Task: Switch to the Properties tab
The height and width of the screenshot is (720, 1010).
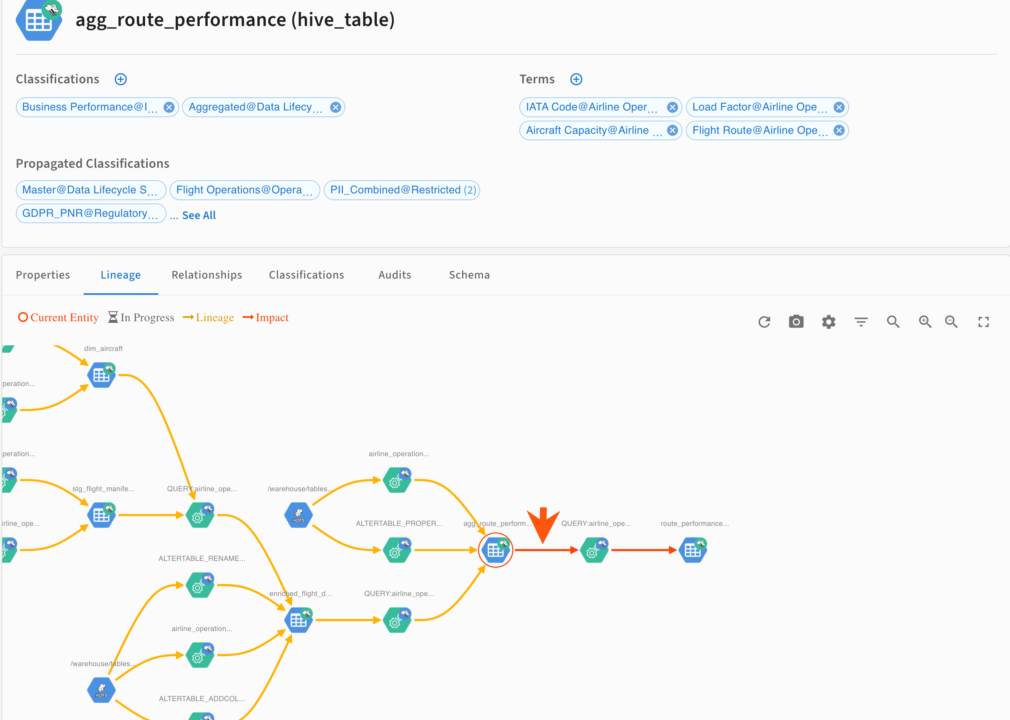Action: (x=43, y=275)
